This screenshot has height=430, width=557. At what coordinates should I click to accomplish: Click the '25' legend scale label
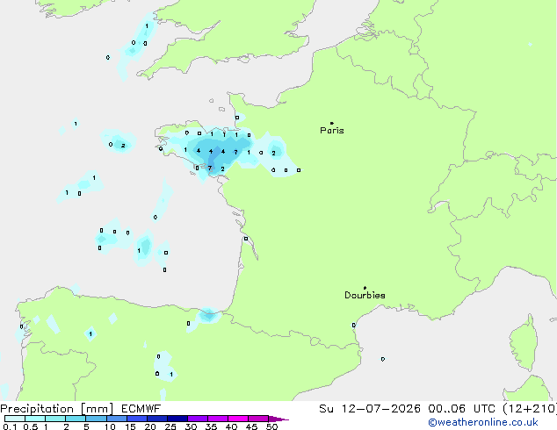point(170,426)
